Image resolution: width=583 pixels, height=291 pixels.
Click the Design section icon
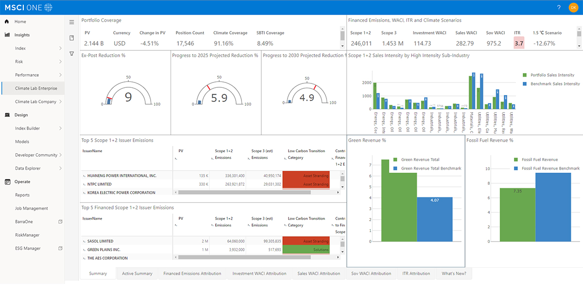7,115
